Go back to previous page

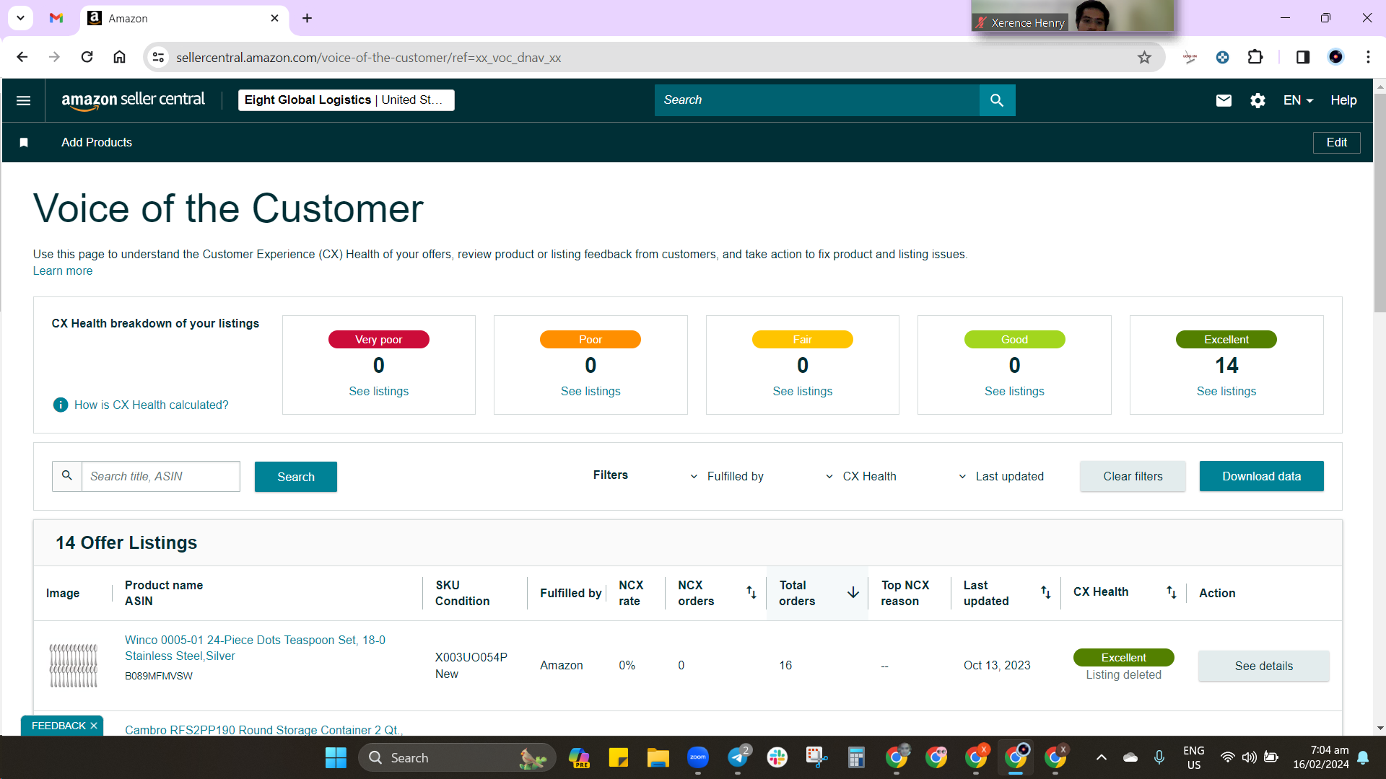(22, 57)
